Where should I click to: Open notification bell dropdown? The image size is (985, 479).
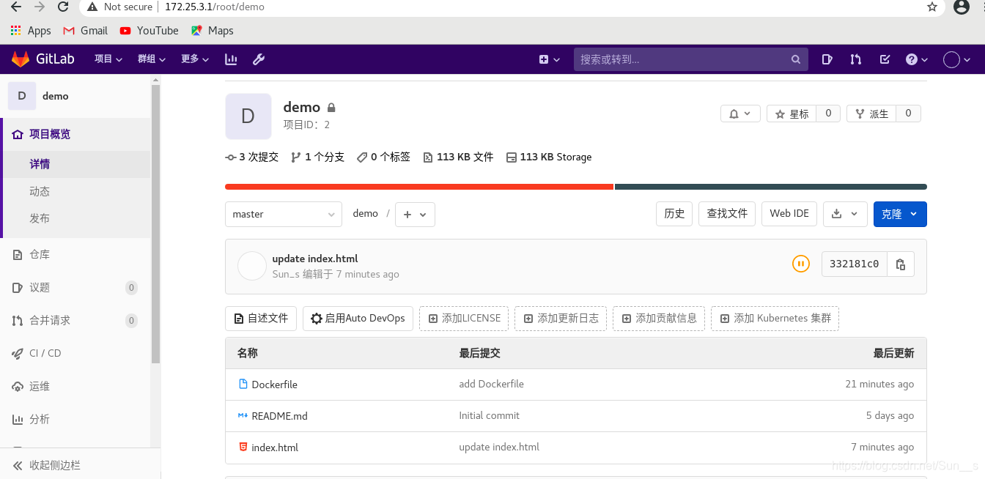pos(740,114)
